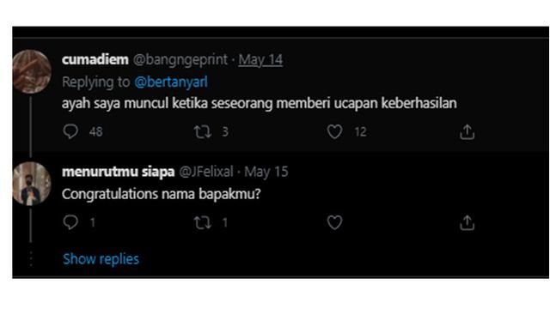
Task: Retweet the cumadiem tweet
Action: (203, 132)
